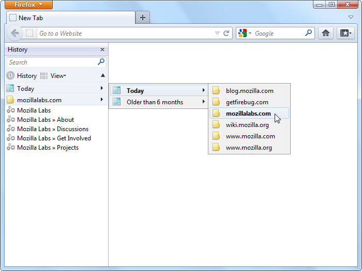Expand the URL bar history dropdown arrow
This screenshot has height=271, width=362.
click(x=217, y=34)
